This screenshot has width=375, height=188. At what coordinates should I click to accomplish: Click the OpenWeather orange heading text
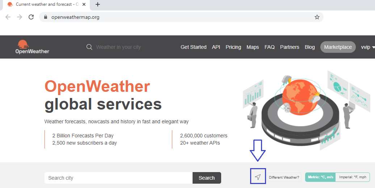(x=97, y=86)
